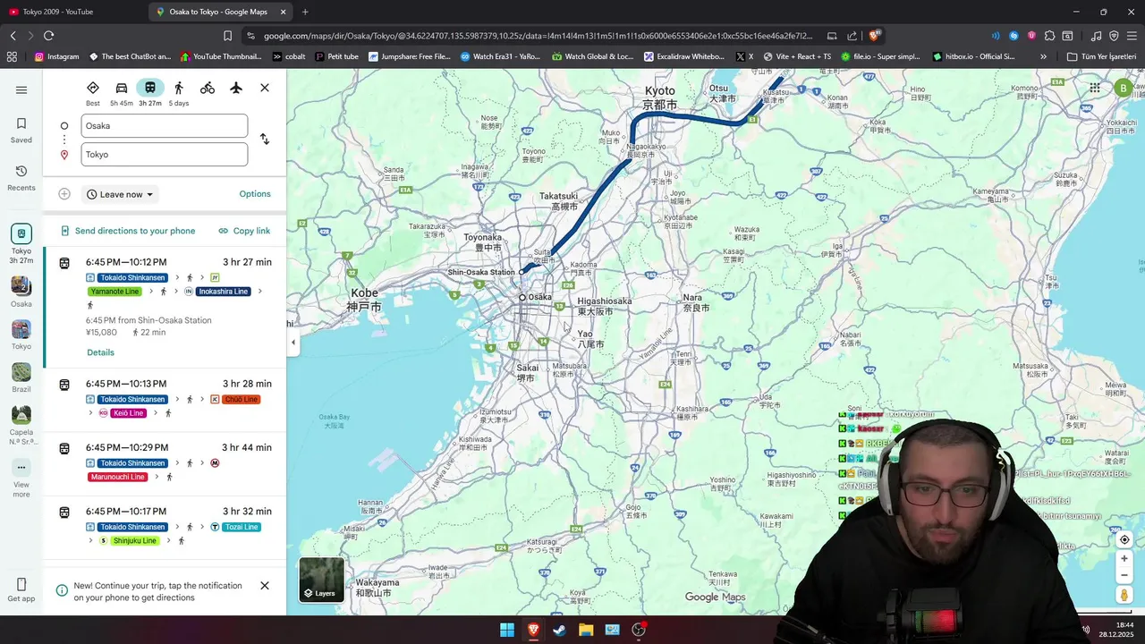Reload the current page
Viewport: 1145px width, 644px height.
(48, 35)
